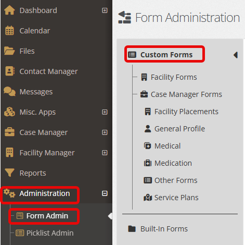Select Form Admin in sidebar

(42, 216)
